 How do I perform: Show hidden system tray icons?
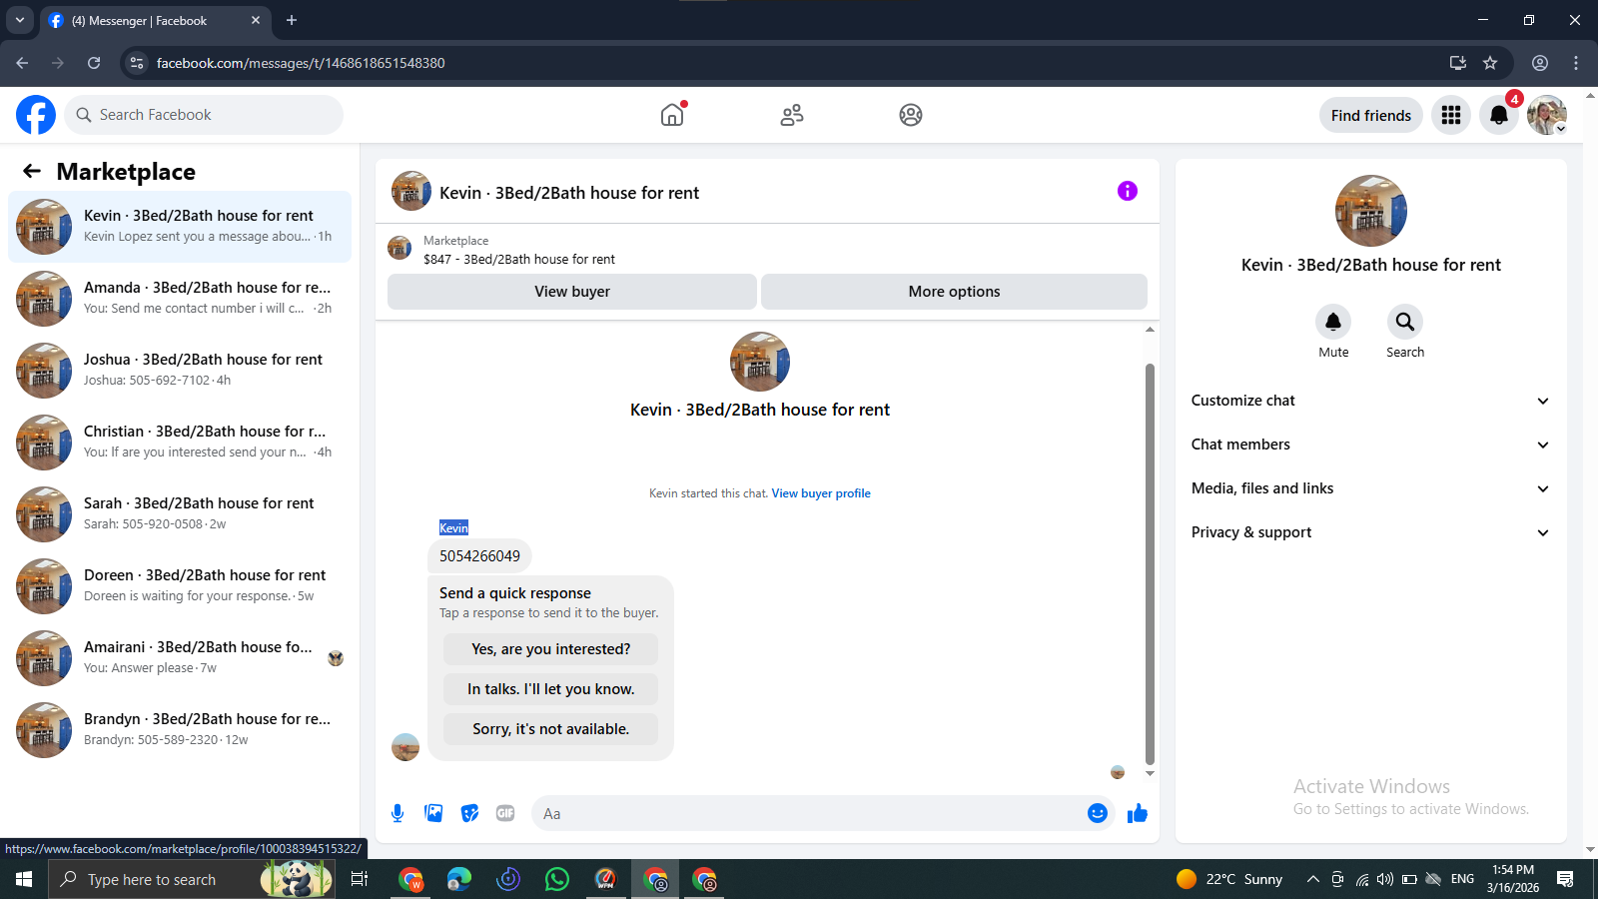coord(1312,879)
